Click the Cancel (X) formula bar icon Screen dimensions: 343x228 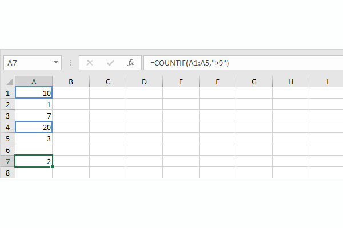pos(89,63)
